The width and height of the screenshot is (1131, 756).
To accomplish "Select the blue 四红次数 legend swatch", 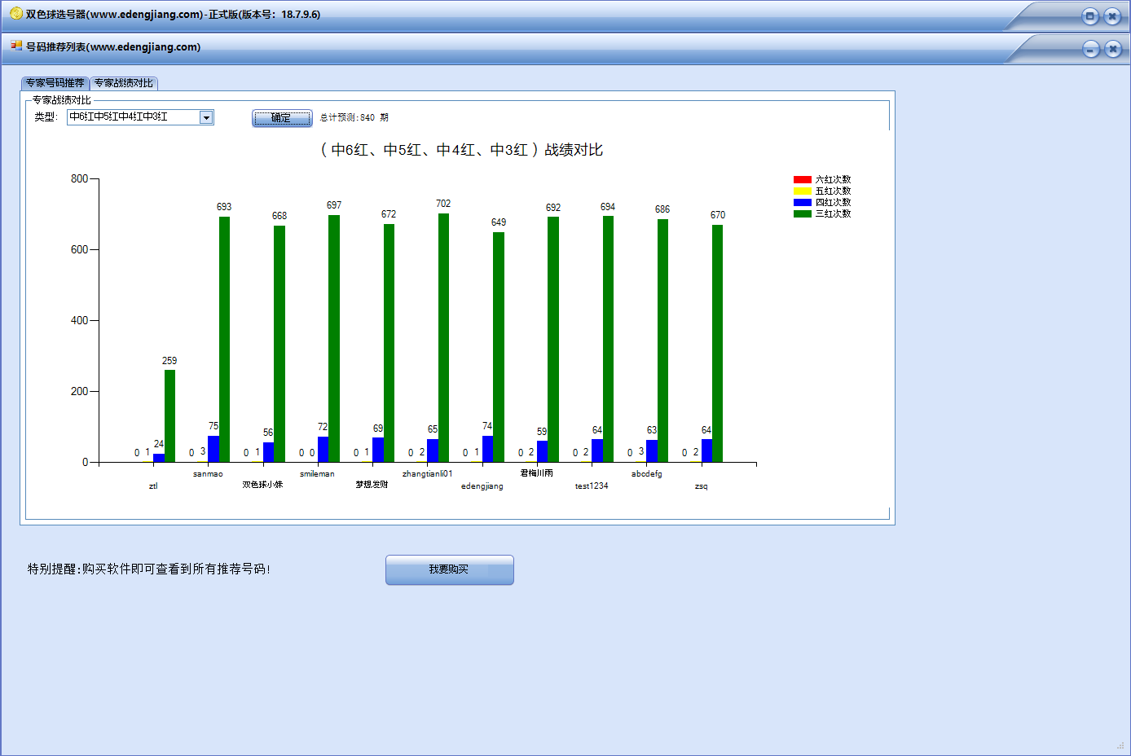I will [802, 203].
